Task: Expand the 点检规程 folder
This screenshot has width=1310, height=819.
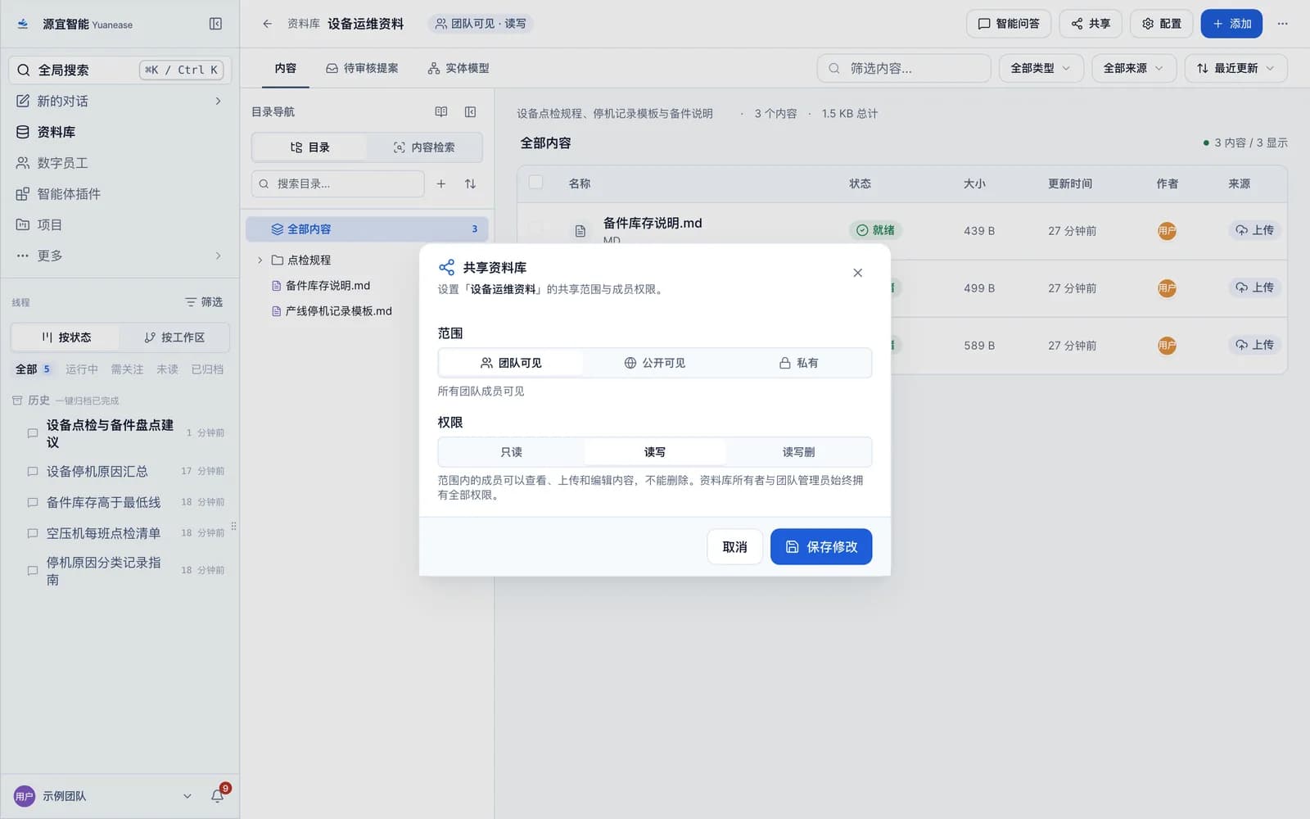Action: (260, 260)
